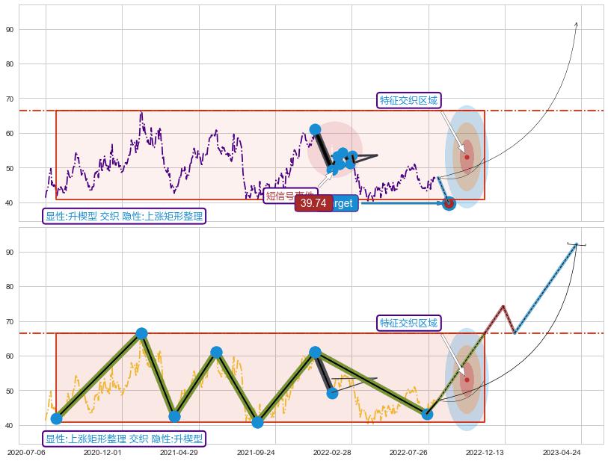Click the highest blue zigzag peak, bottom chart
The image size is (608, 461).
tap(141, 333)
